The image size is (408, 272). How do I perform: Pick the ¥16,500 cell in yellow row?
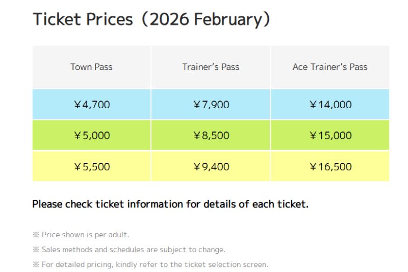tap(330, 166)
